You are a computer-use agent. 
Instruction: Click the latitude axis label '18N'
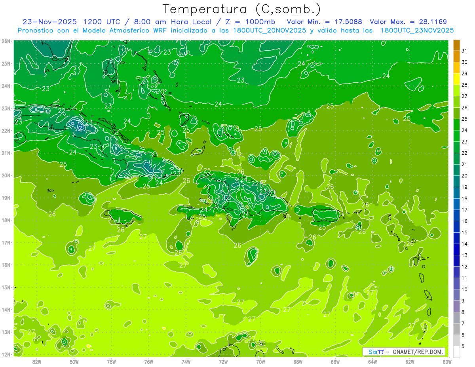(6, 220)
